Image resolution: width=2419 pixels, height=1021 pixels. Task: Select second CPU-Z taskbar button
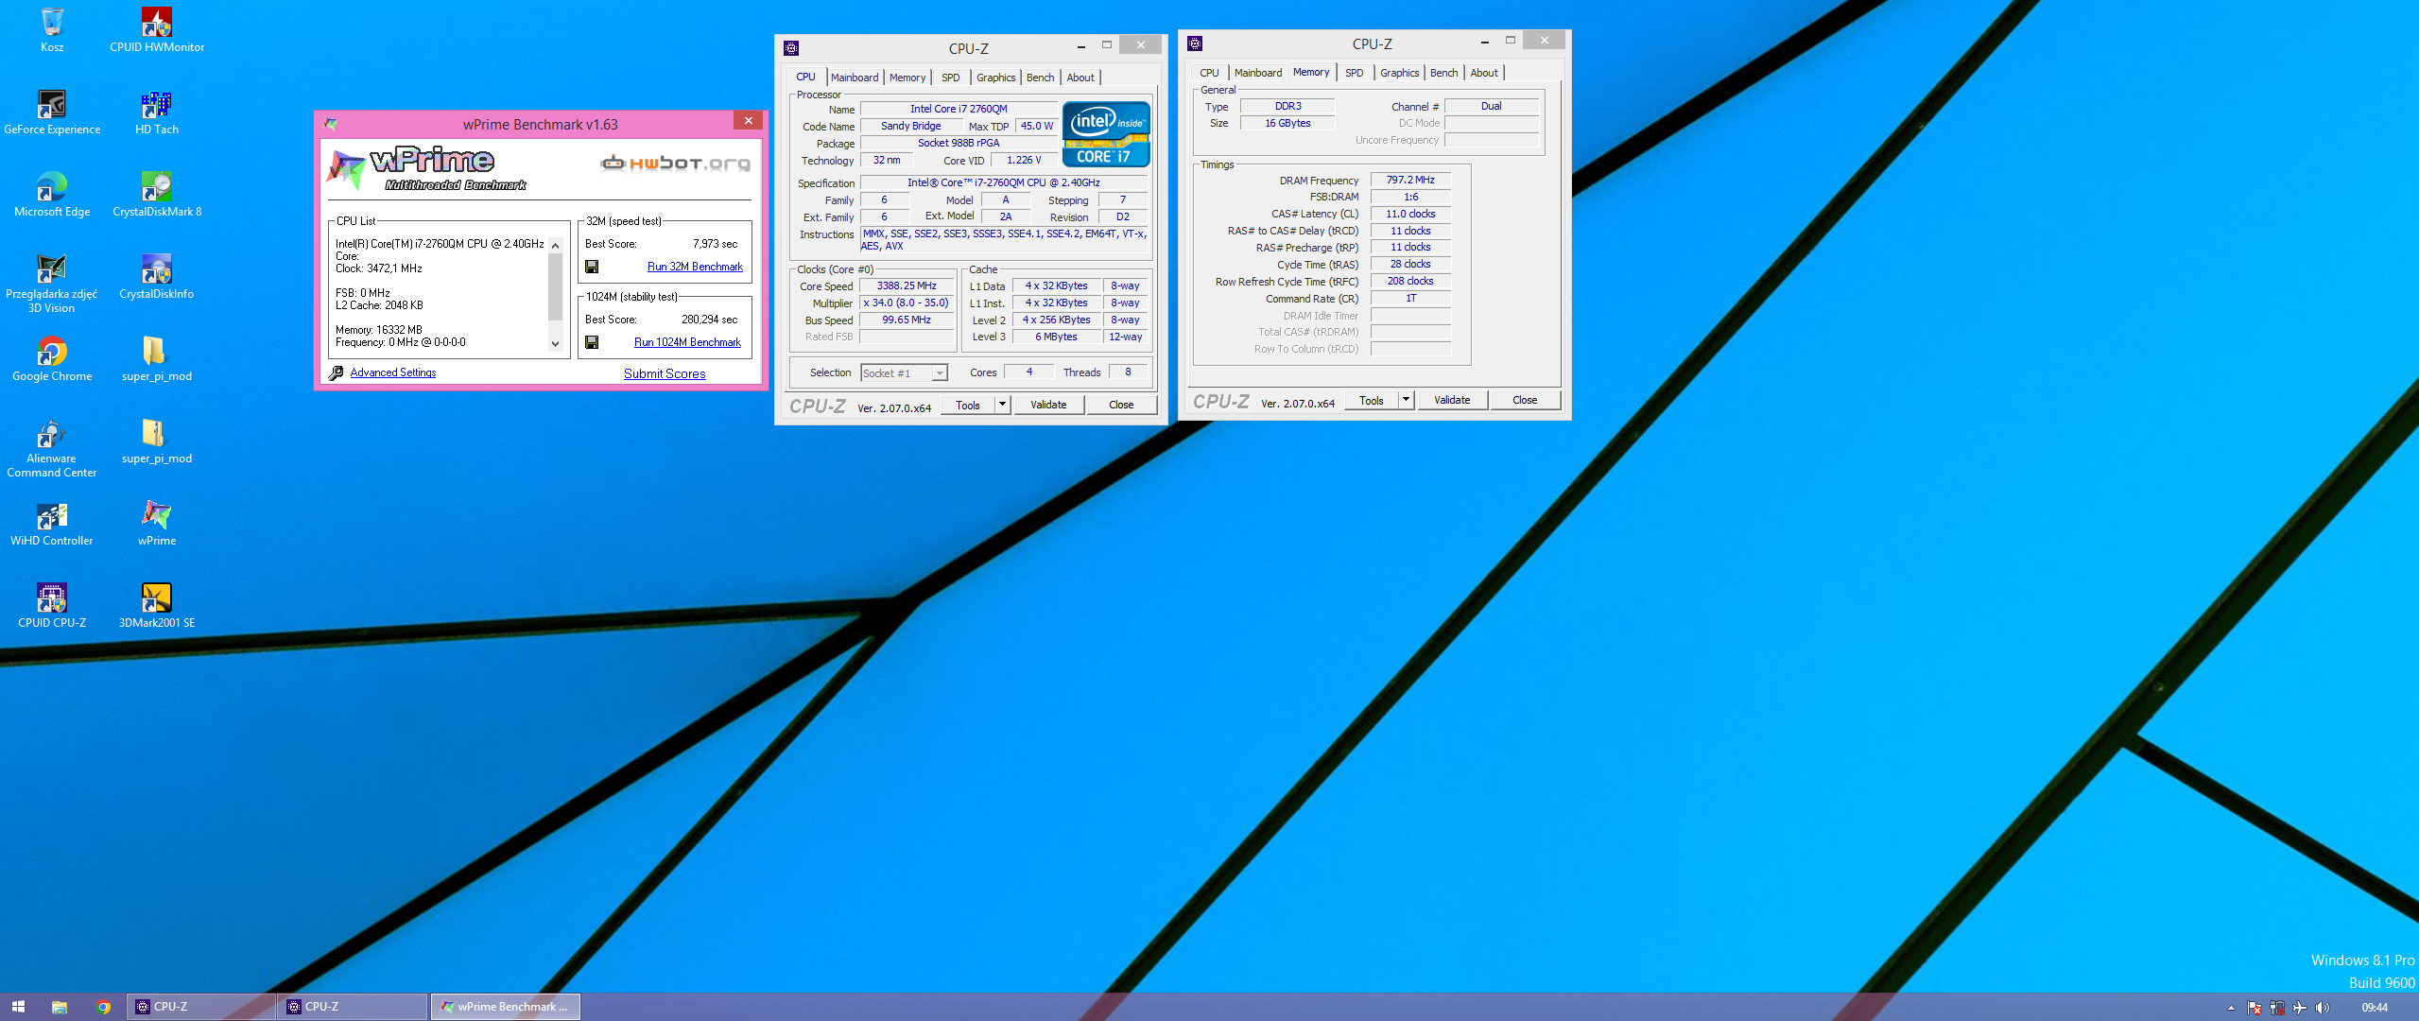(352, 1007)
